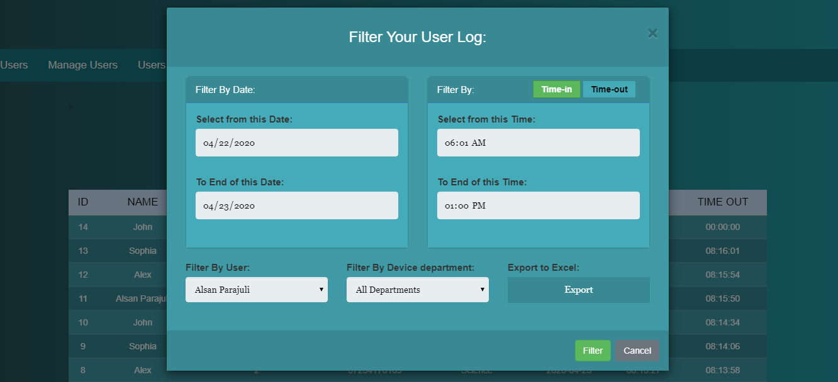Screen dimensions: 838x382
Task: Toggle the Time-in filter option
Action: tap(556, 89)
